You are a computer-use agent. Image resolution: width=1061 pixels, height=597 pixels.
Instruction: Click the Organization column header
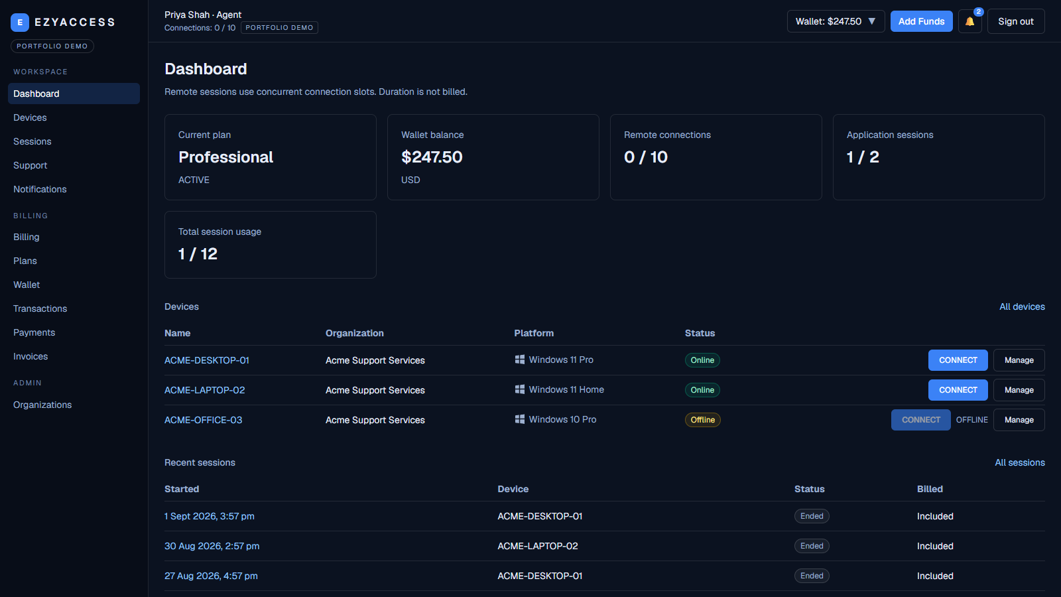[355, 333]
